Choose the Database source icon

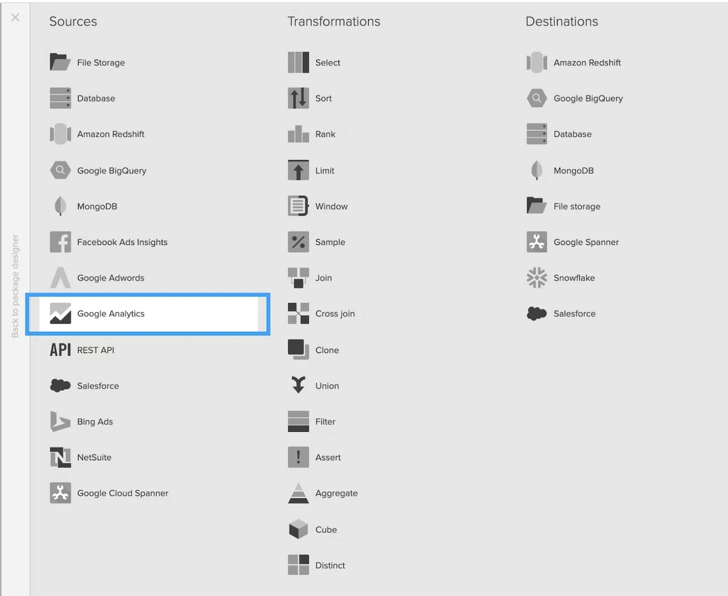[60, 98]
